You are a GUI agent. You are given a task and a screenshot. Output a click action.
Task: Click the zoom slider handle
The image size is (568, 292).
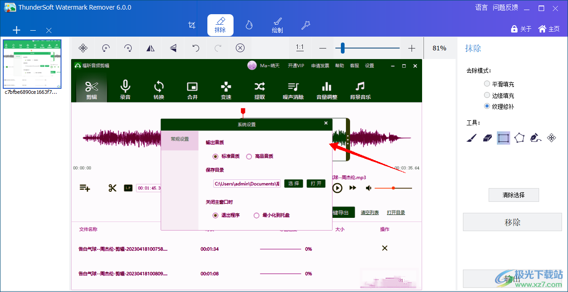click(342, 48)
